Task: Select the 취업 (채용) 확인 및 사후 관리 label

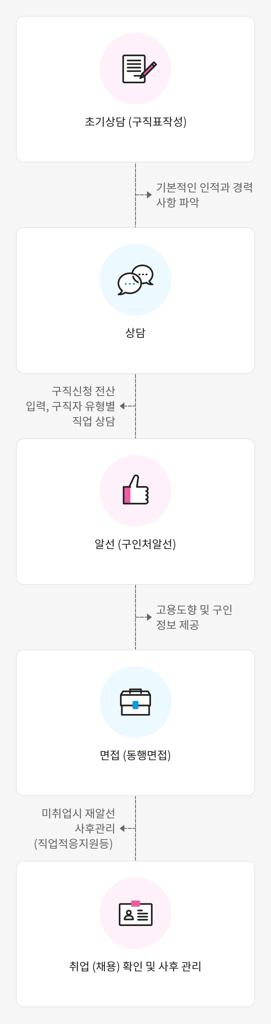Action: click(135, 966)
